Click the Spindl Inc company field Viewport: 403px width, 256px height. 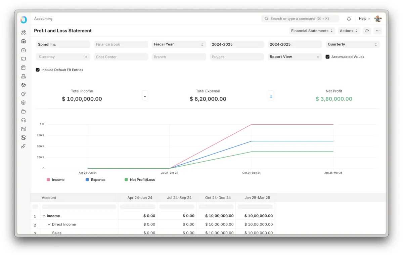pyautogui.click(x=63, y=44)
